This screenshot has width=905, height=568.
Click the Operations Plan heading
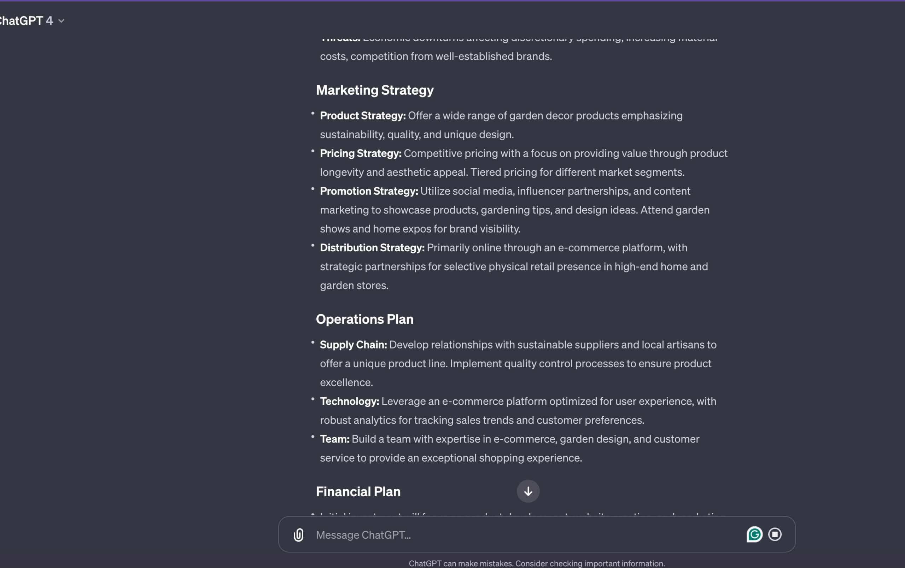coord(364,319)
